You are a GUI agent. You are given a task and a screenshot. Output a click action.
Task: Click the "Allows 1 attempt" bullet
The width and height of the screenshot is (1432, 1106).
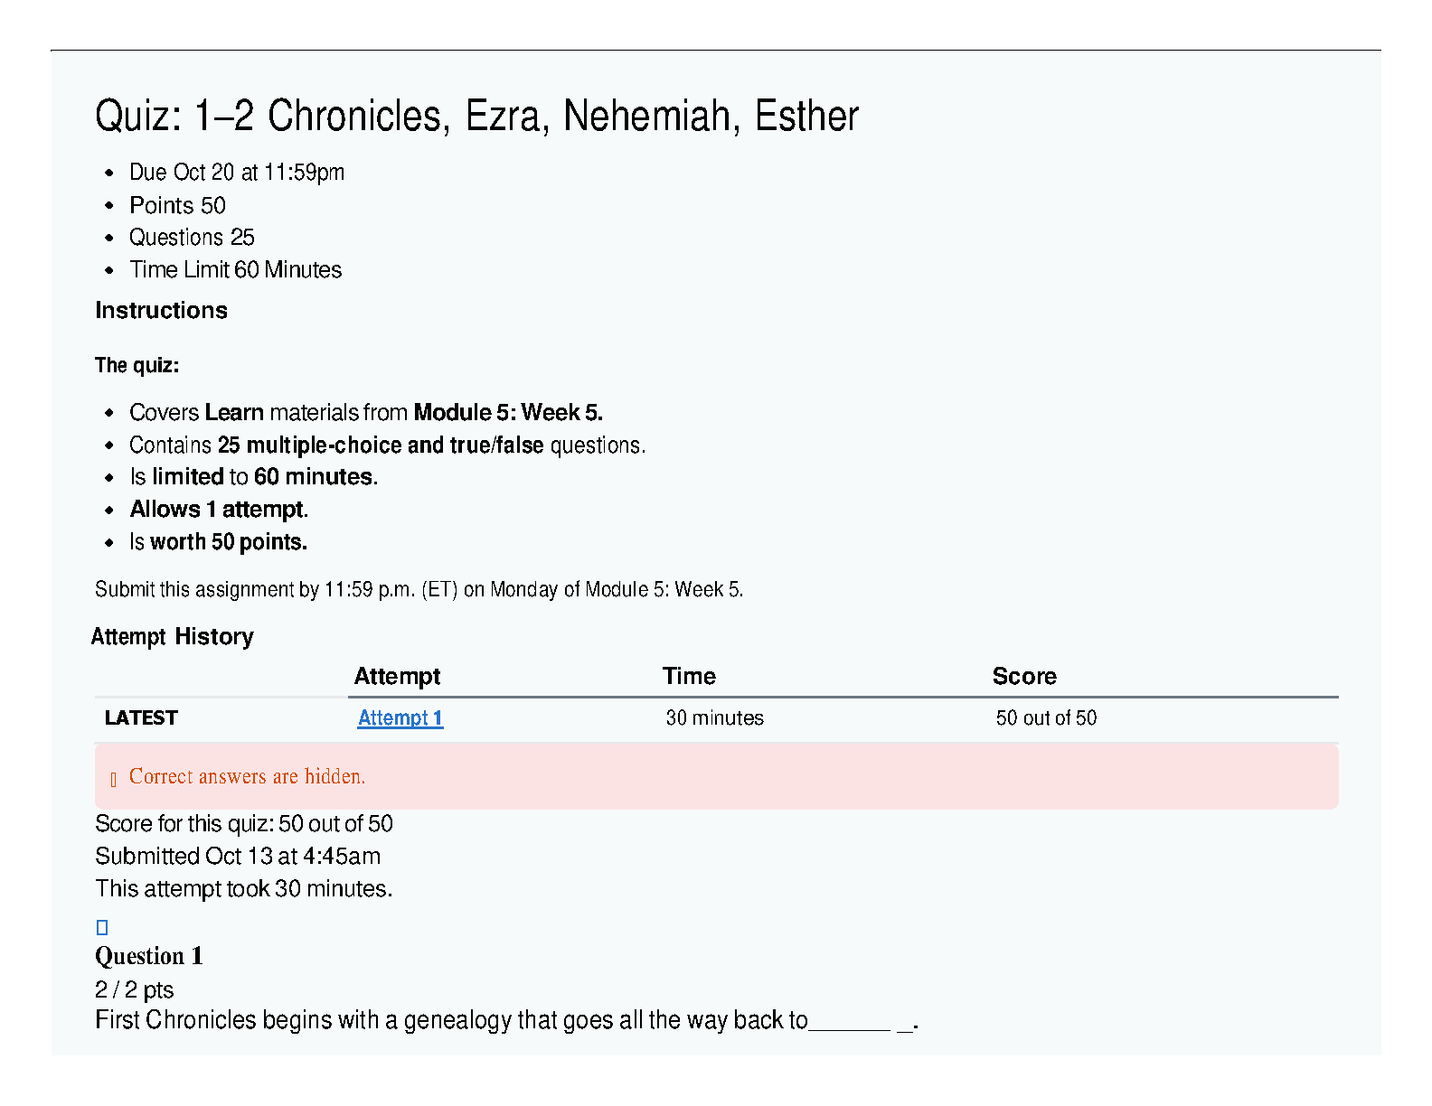click(x=219, y=510)
